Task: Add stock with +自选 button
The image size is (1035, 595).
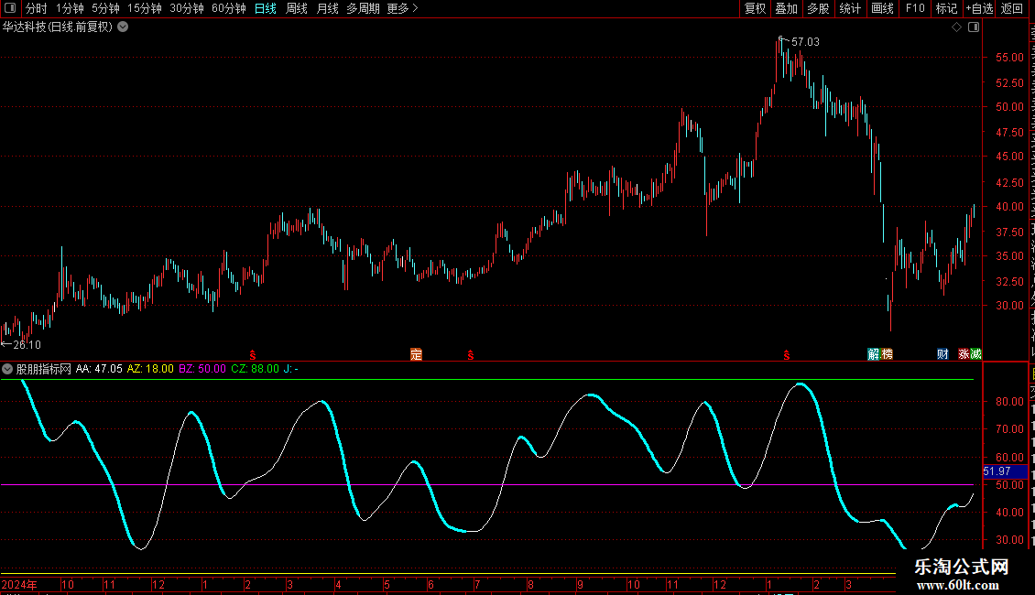Action: [979, 8]
